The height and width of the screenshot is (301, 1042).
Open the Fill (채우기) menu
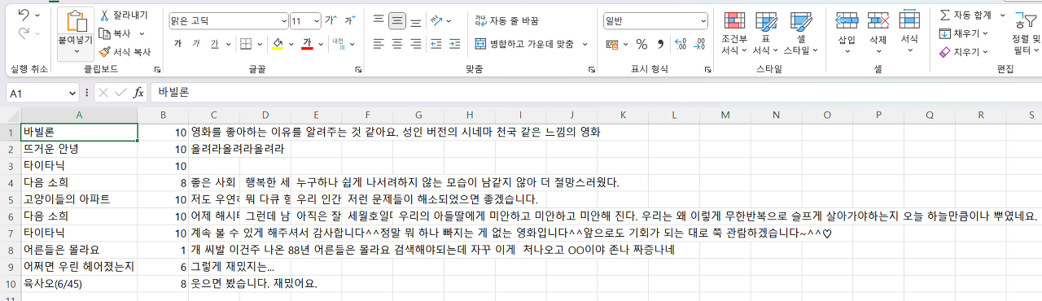(963, 33)
